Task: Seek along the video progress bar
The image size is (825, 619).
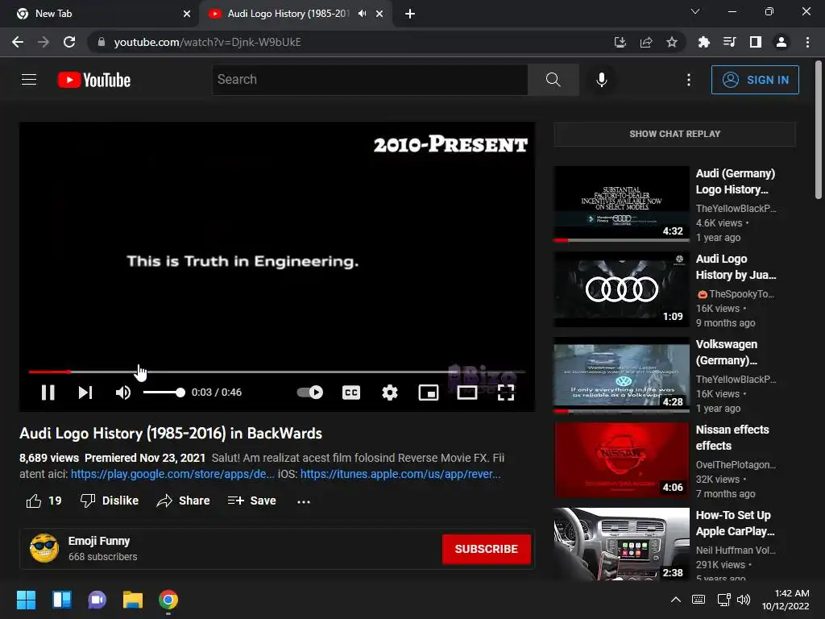Action: (x=277, y=372)
